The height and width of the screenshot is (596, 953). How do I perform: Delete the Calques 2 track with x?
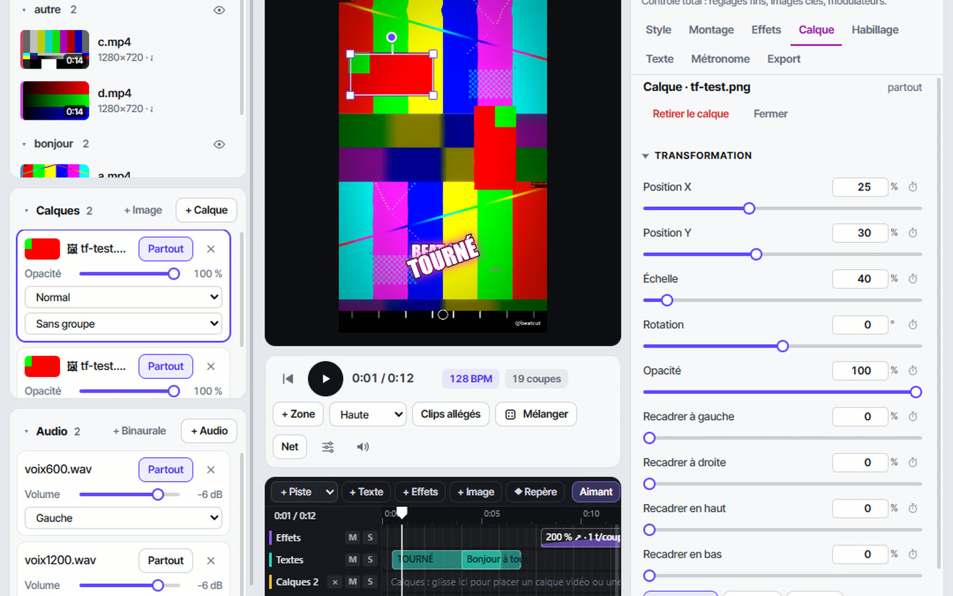point(335,582)
